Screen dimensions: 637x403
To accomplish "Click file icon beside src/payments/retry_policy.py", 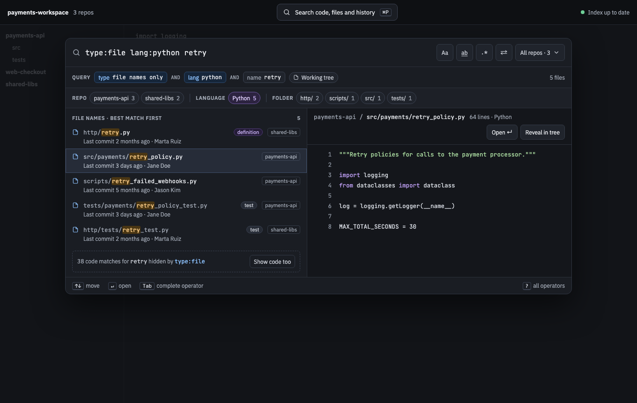I will [x=75, y=157].
